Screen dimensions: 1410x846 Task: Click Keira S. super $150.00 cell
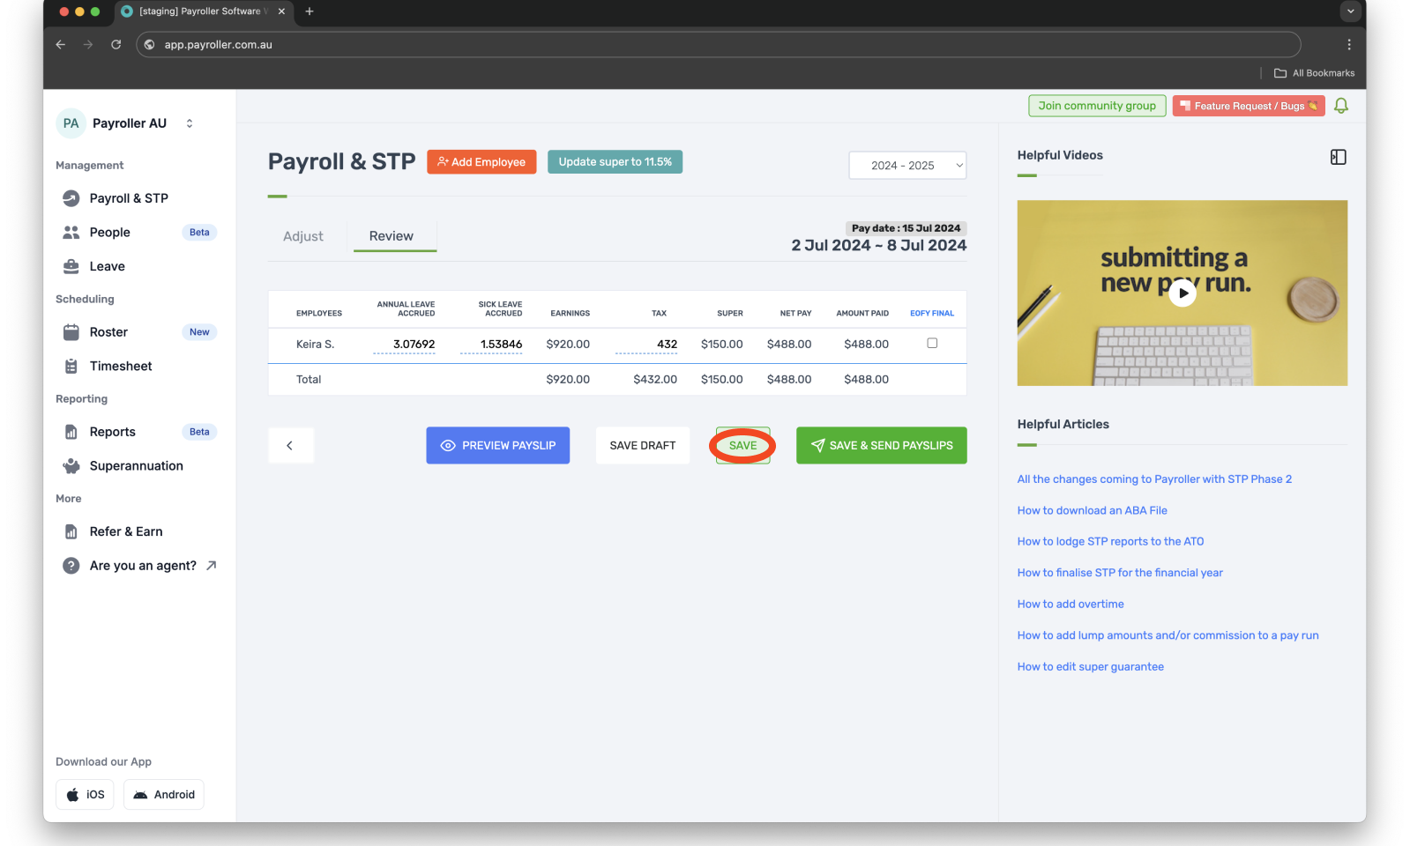coord(721,345)
